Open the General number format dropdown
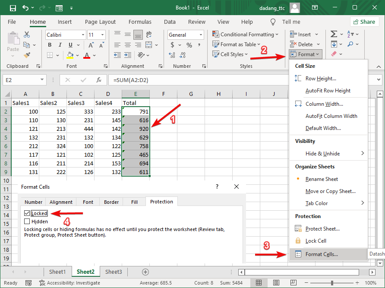 click(x=200, y=35)
